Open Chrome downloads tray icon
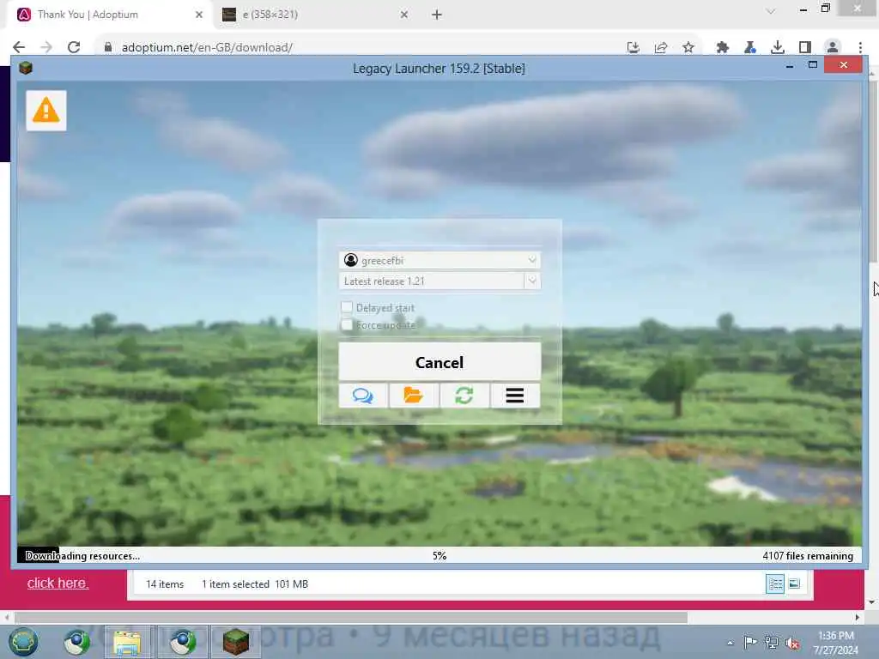 [778, 48]
